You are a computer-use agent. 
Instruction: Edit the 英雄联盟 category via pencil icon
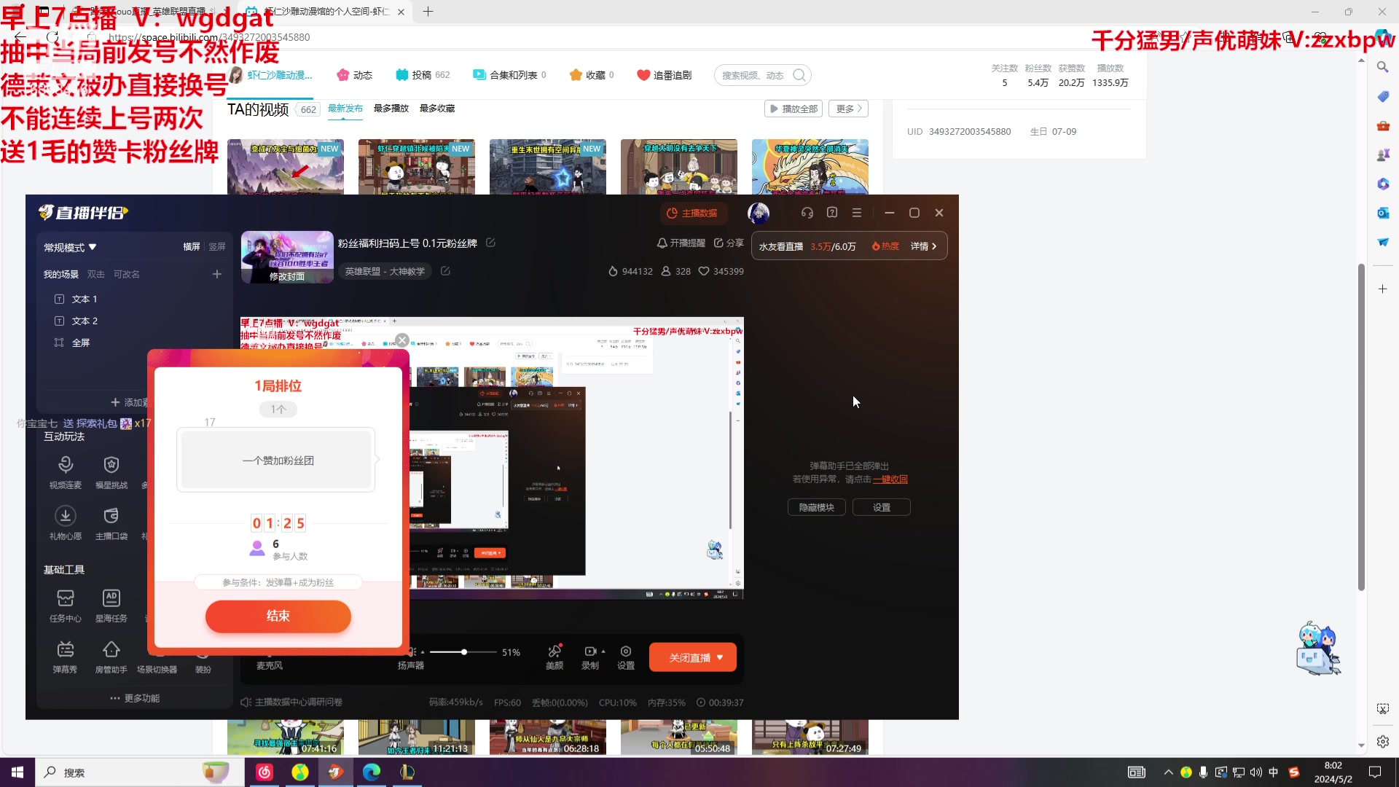(445, 271)
